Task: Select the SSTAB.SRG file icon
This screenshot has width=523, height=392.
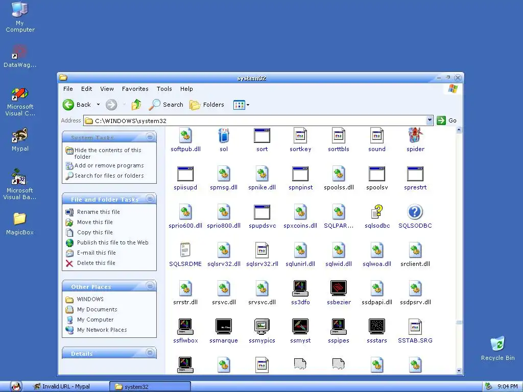Action: (415, 327)
